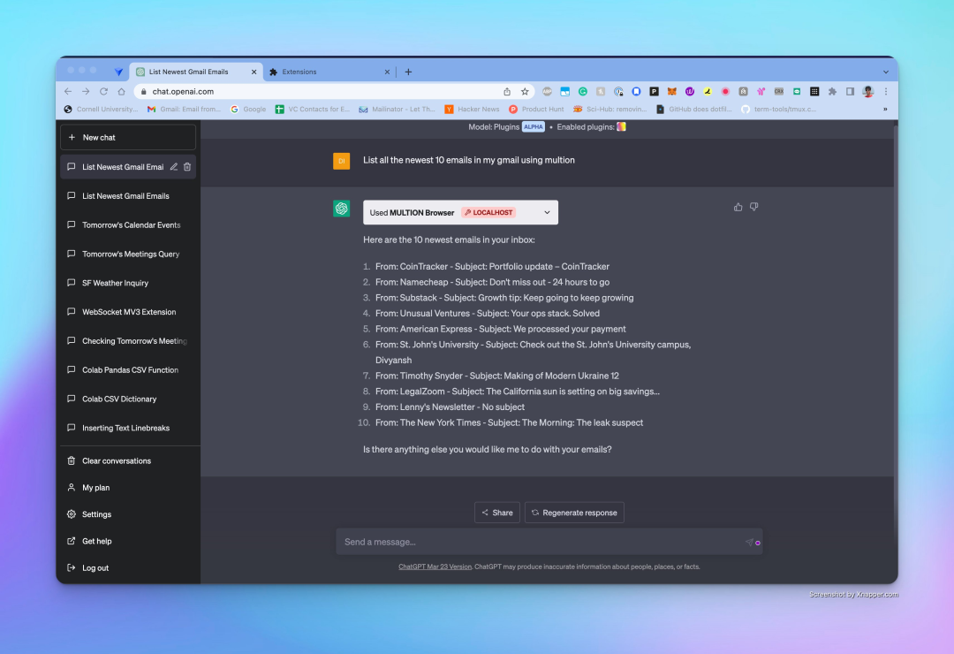Viewport: 954px width, 654px height.
Task: Click the send message arrow icon
Action: pyautogui.click(x=750, y=542)
